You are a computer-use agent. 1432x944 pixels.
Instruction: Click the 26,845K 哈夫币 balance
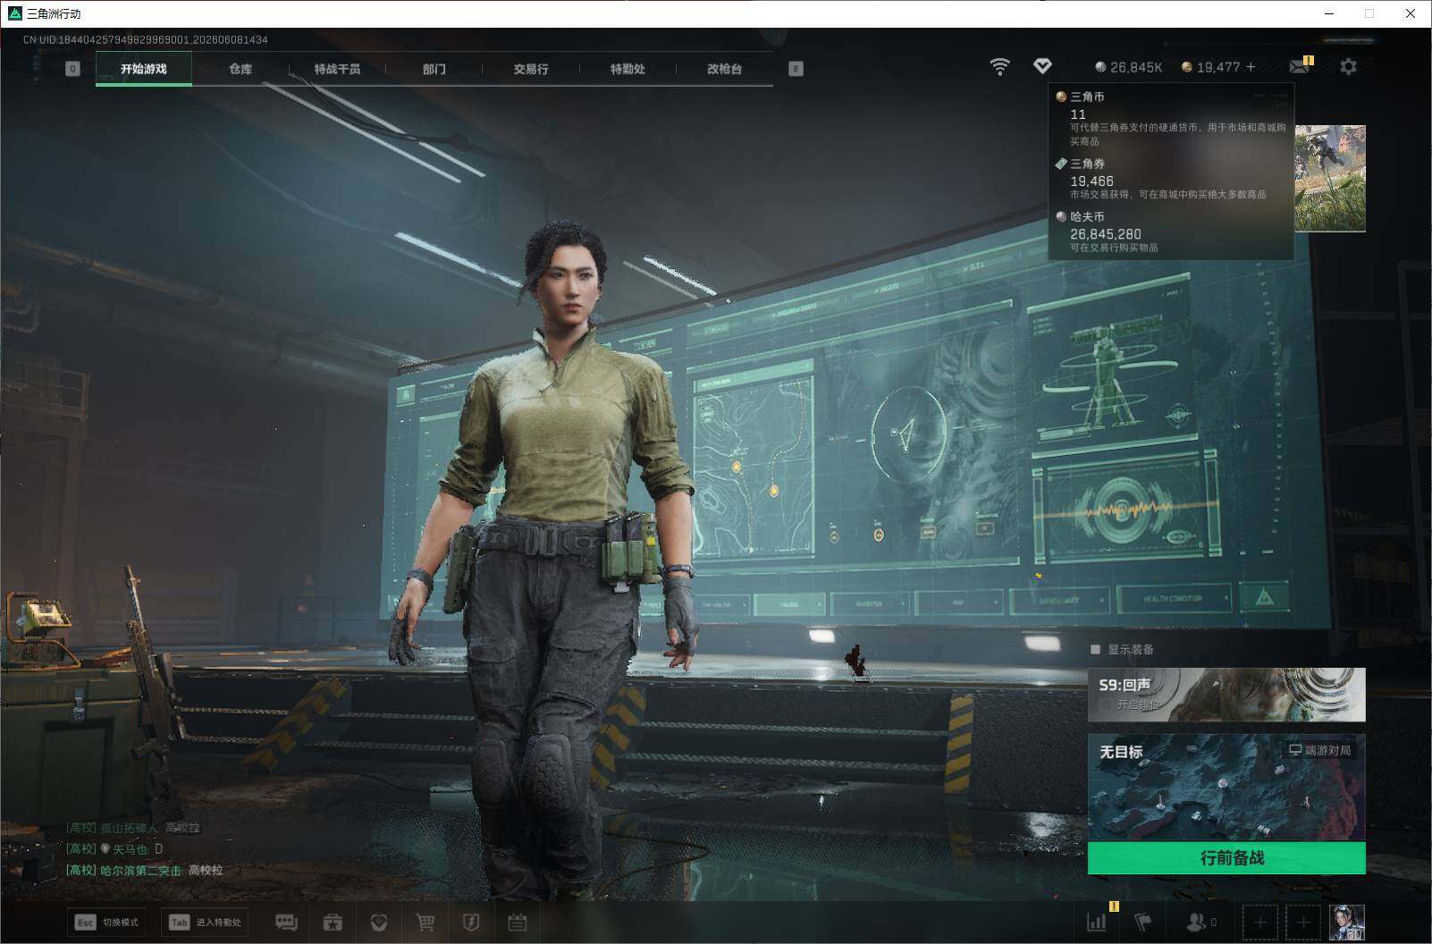pos(1129,67)
